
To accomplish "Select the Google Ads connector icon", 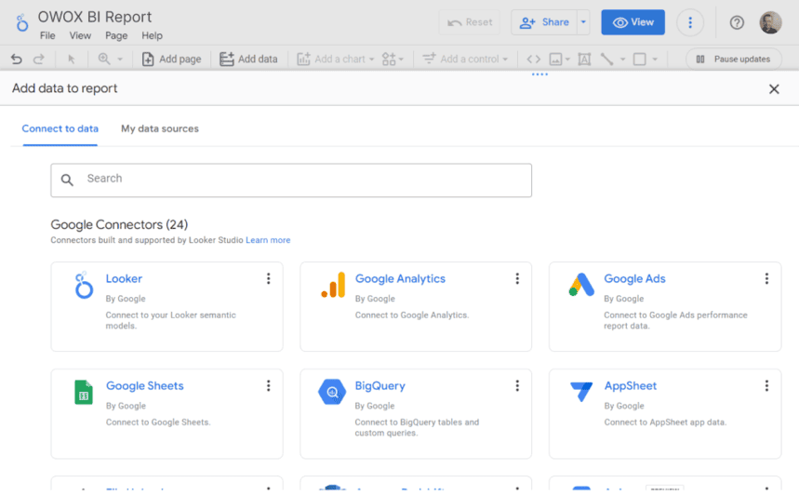I will 581,285.
